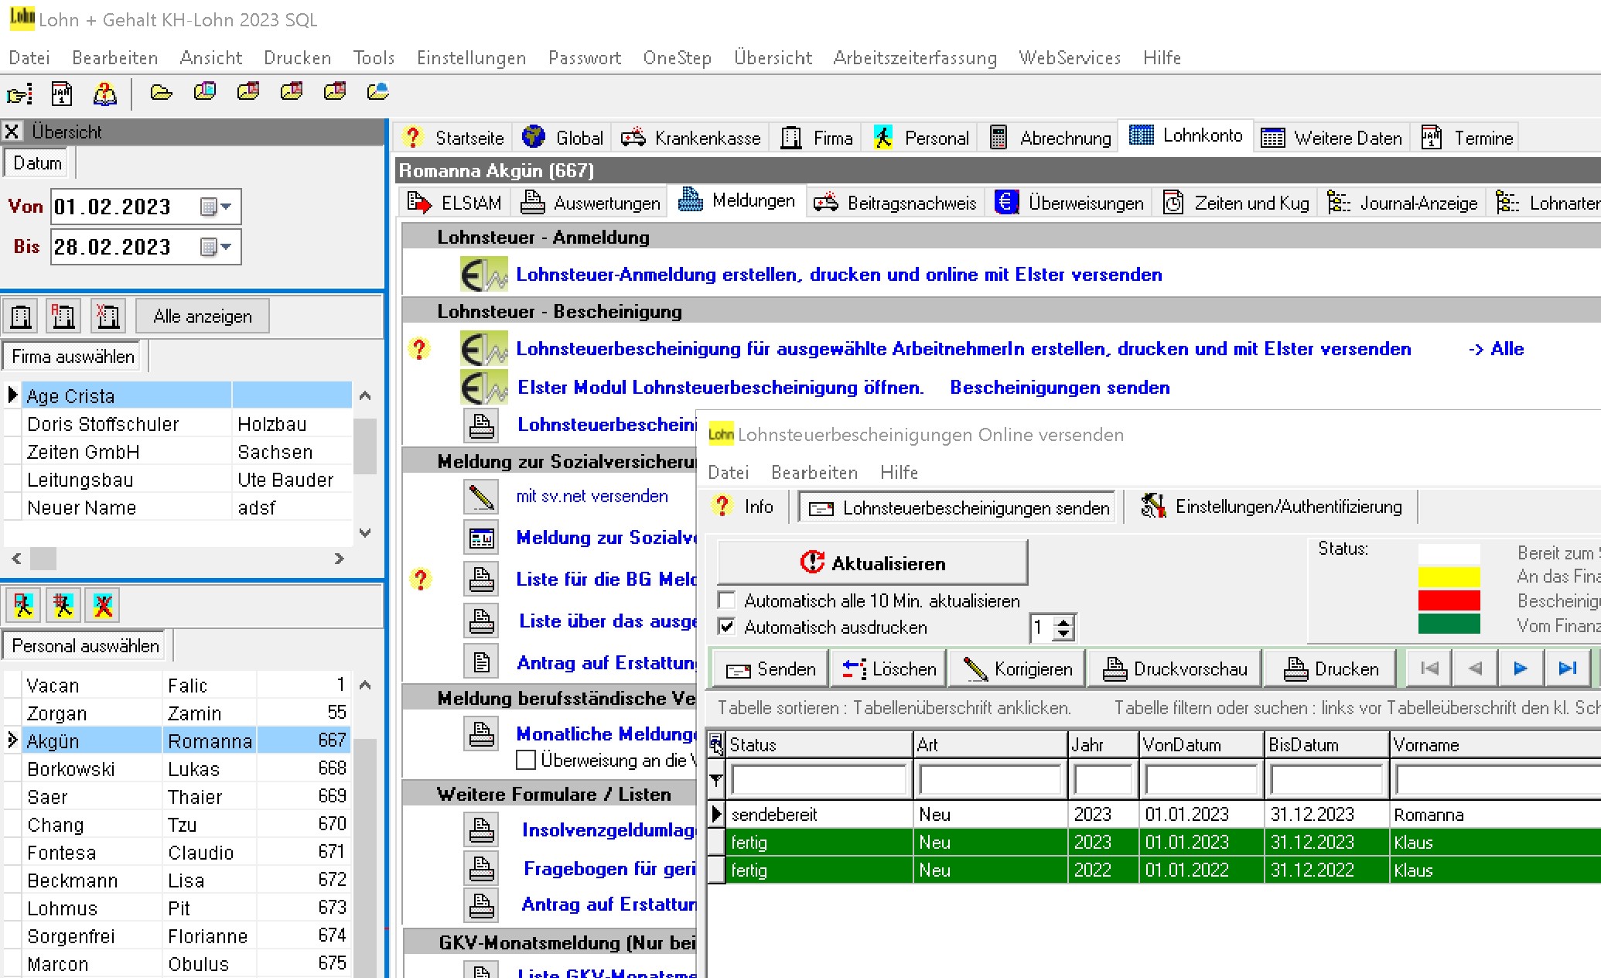Open the Beitragsnachweis sub-tab
The width and height of the screenshot is (1601, 978).
(895, 203)
